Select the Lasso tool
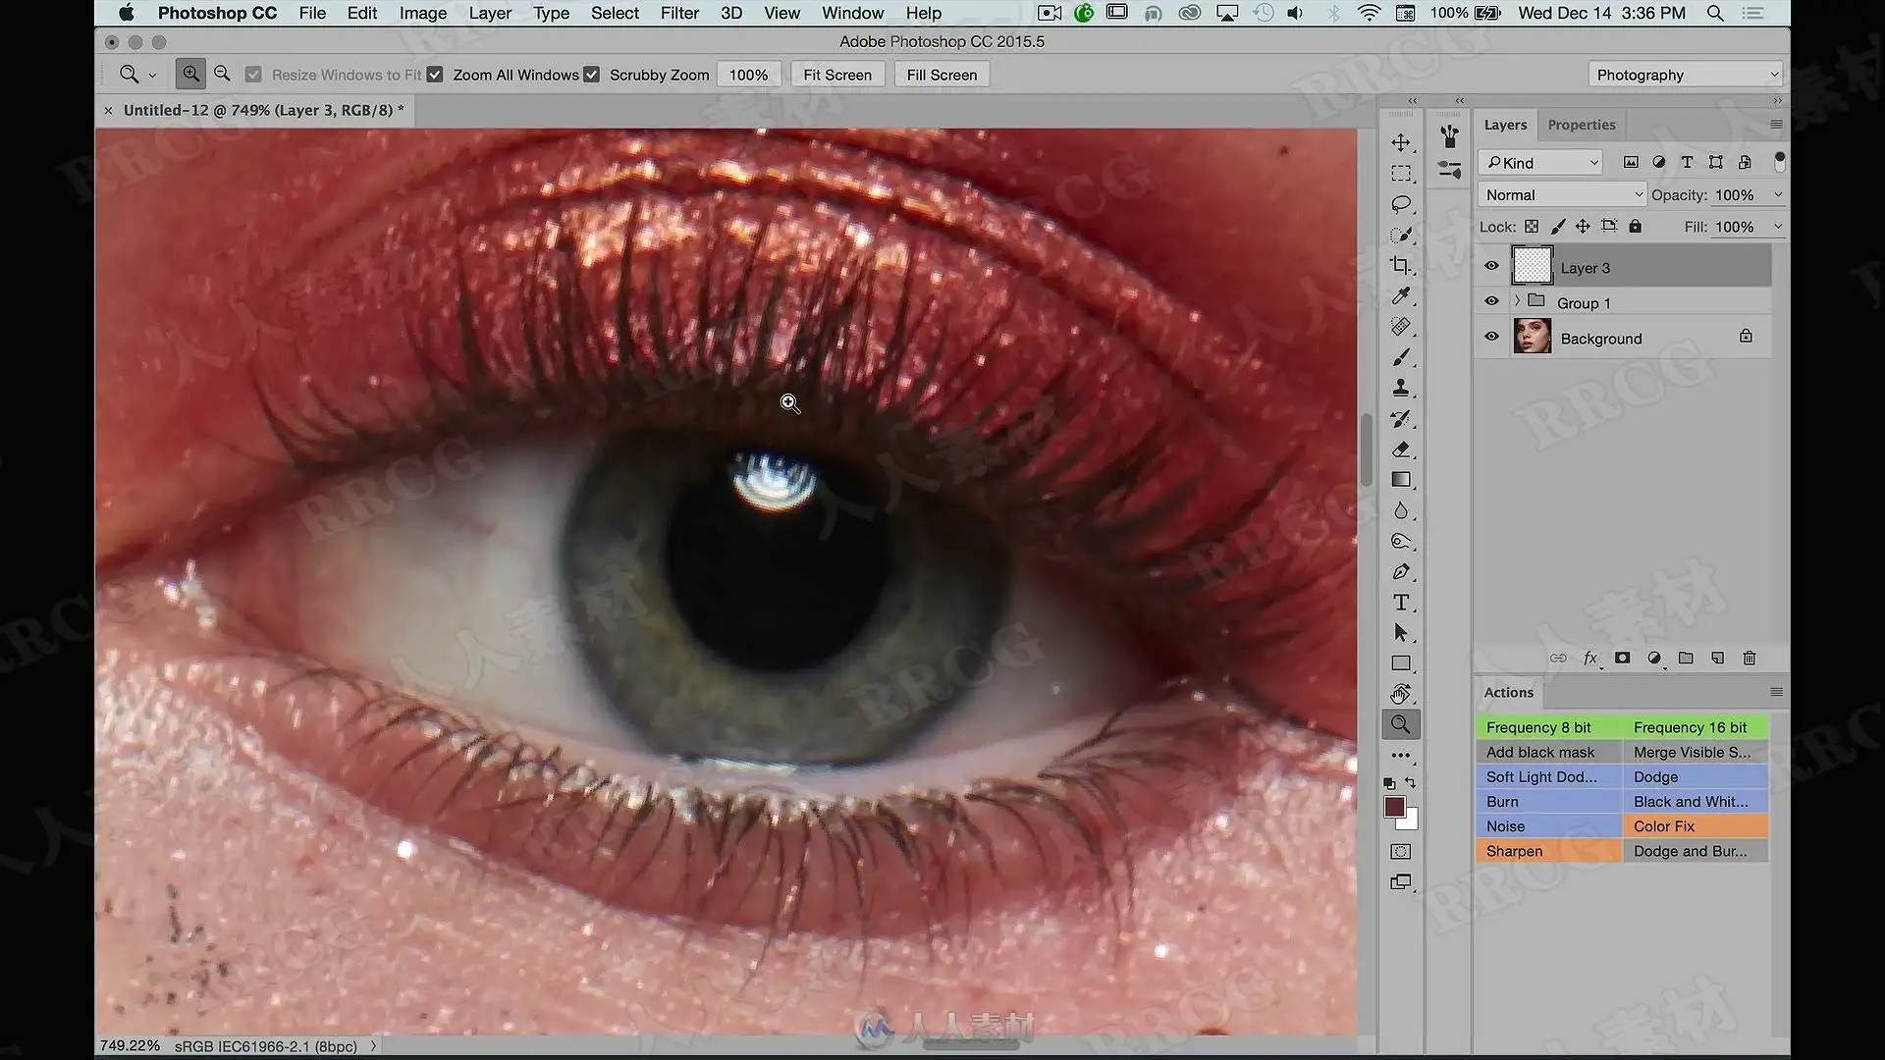This screenshot has width=1885, height=1060. [x=1401, y=204]
